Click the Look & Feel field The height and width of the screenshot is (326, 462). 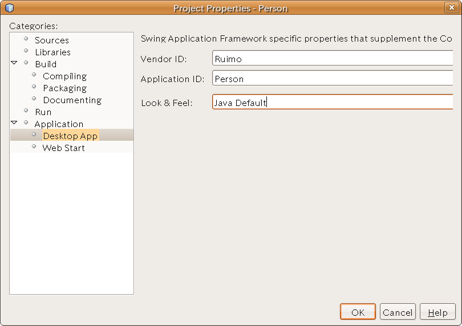tap(332, 103)
